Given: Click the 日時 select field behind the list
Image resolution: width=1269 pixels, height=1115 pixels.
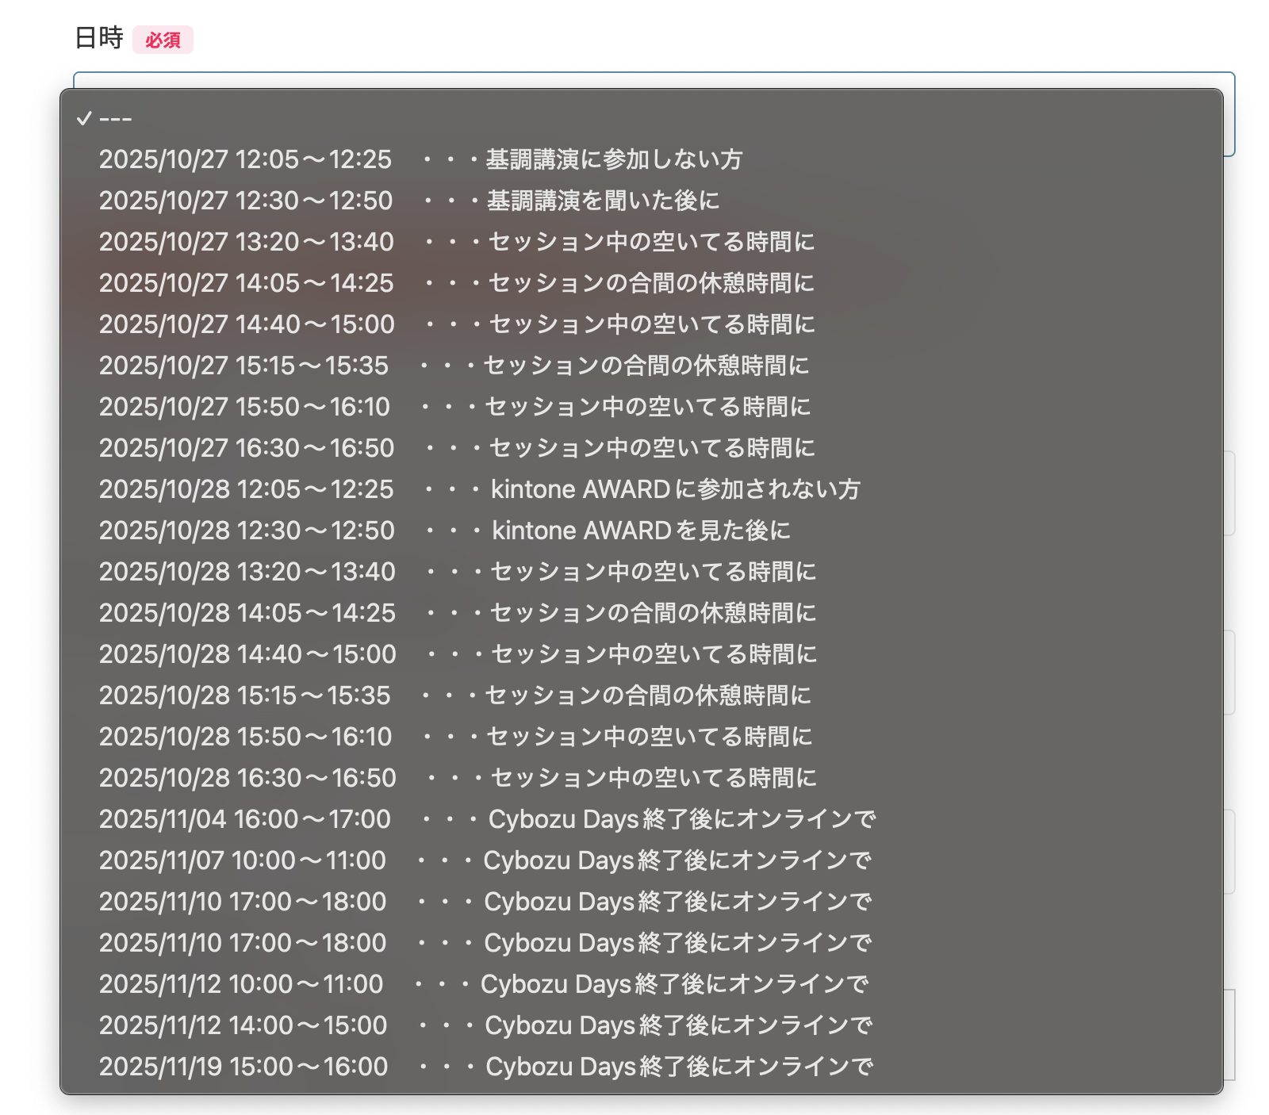Looking at the screenshot, I should 1229,119.
